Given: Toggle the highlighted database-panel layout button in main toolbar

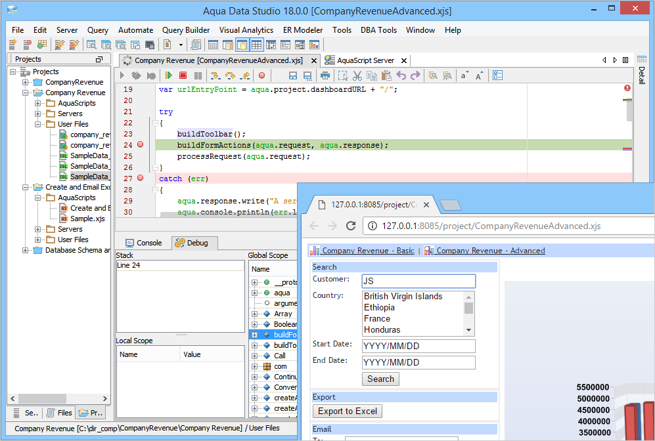Looking at the screenshot, I should tap(242, 45).
